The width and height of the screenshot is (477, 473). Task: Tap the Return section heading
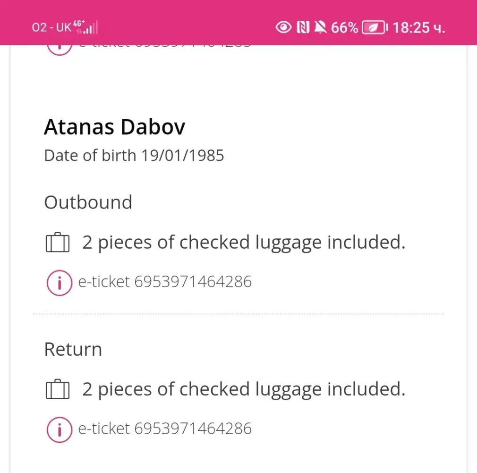73,350
